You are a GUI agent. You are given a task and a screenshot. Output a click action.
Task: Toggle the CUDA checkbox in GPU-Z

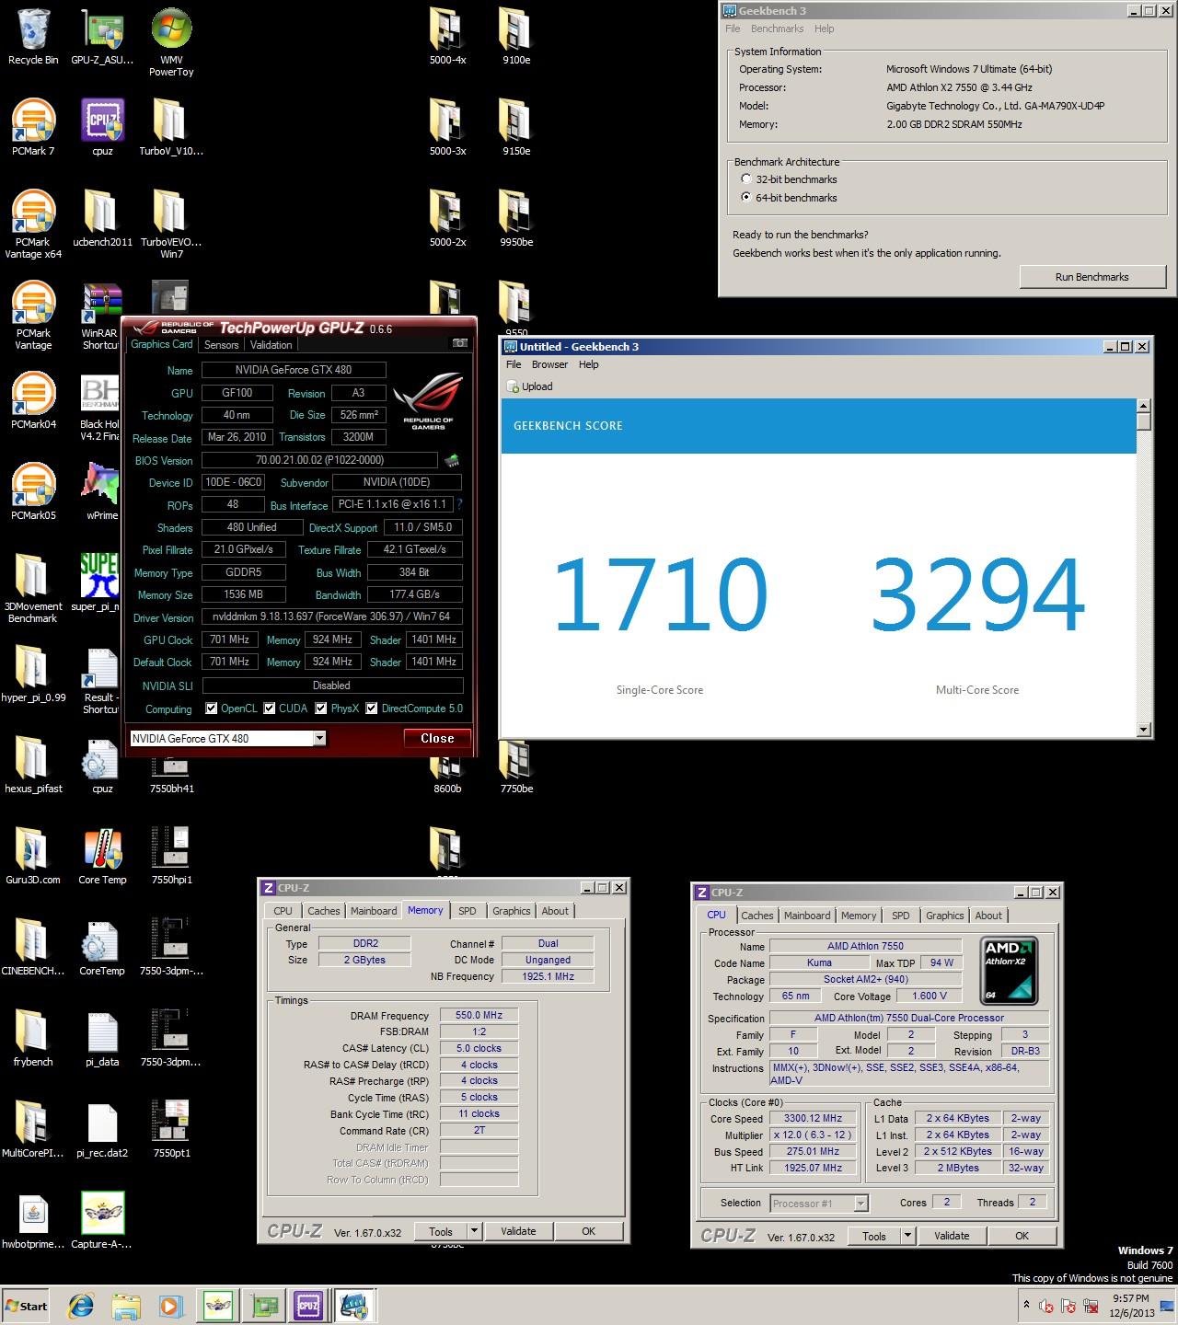pyautogui.click(x=270, y=709)
